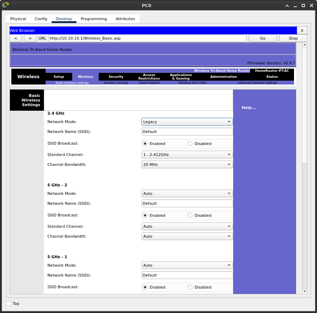Close the Web Browser with X button
This screenshot has width=317, height=313.
click(x=302, y=30)
